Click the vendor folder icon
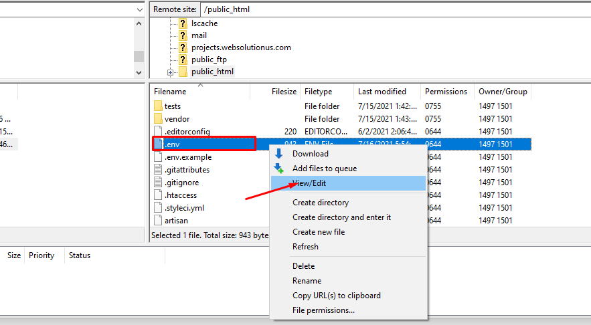The height and width of the screenshot is (325, 591). coord(158,119)
